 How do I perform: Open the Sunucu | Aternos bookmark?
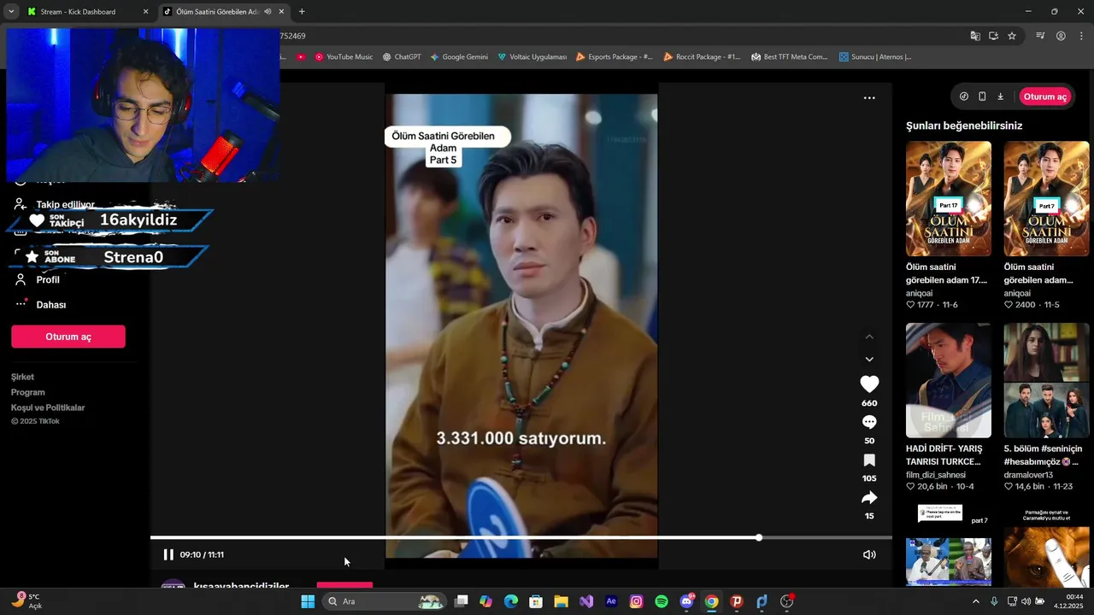[x=875, y=57]
